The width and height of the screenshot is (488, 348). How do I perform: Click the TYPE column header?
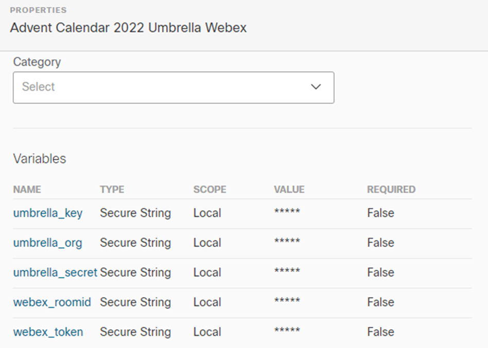coord(112,189)
